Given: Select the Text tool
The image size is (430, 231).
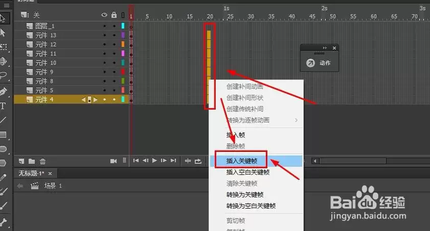Looking at the screenshot, I should tap(3, 106).
